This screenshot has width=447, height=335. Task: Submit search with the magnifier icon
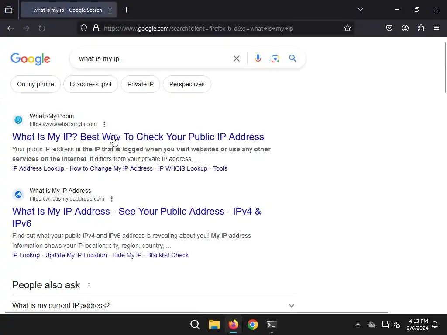click(292, 58)
